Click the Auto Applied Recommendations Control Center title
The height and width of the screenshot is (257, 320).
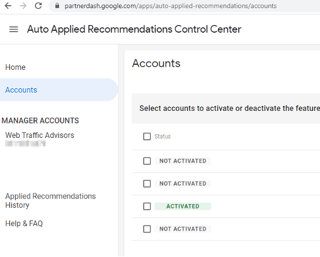(134, 29)
